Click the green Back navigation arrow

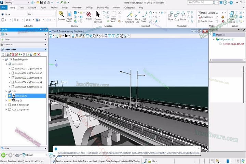tap(3, 155)
